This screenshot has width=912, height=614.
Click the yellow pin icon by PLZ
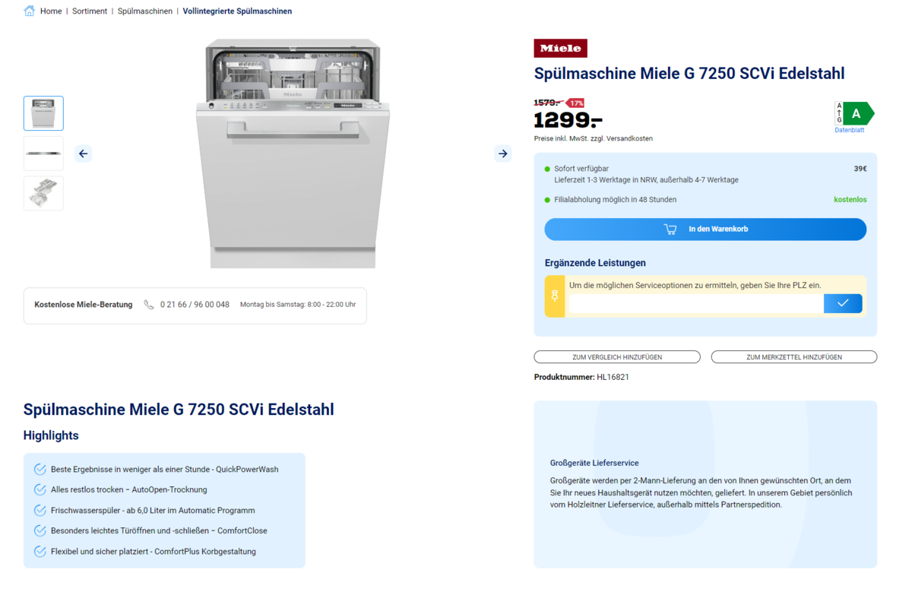(x=555, y=296)
